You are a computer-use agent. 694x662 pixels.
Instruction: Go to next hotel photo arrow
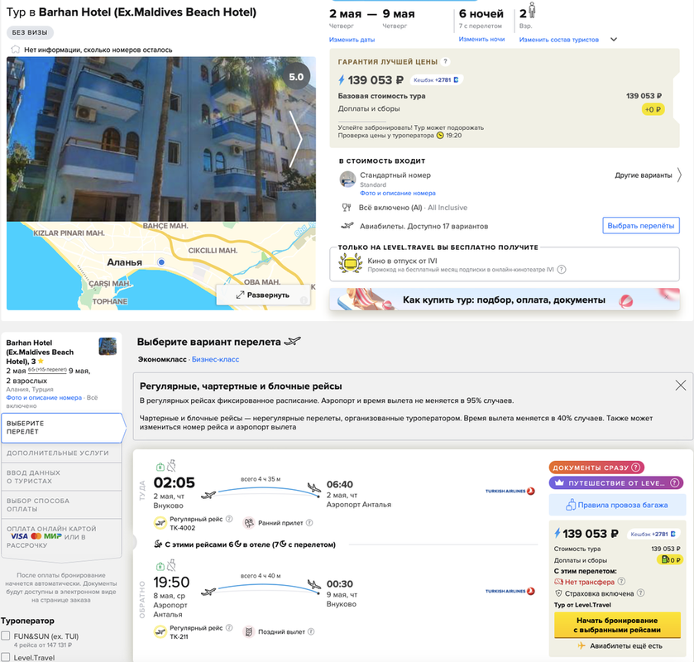tap(295, 139)
